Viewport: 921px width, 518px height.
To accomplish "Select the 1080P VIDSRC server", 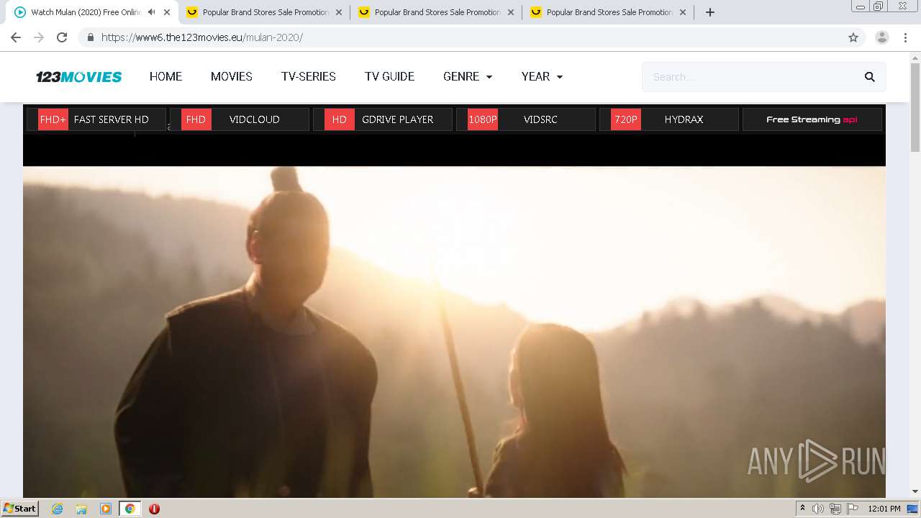I will coord(526,119).
